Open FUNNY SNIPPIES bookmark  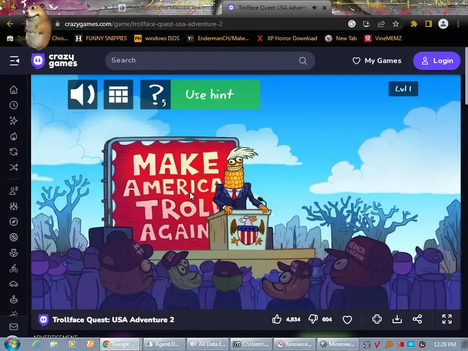coord(101,38)
